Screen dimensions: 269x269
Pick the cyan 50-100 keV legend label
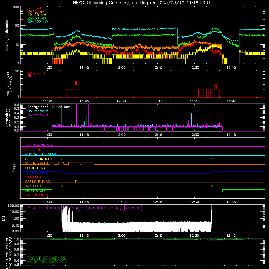(x=38, y=22)
